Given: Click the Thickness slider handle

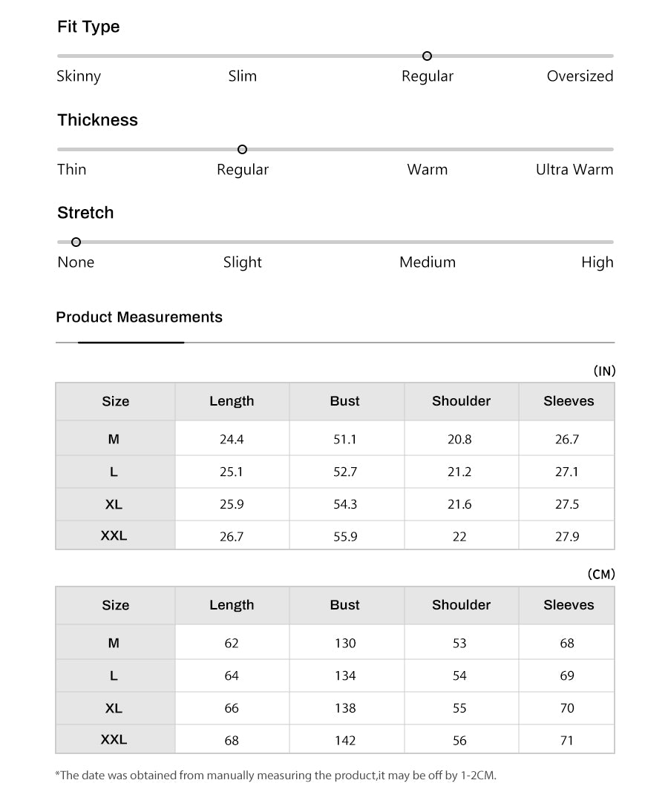Looking at the screenshot, I should (x=242, y=150).
